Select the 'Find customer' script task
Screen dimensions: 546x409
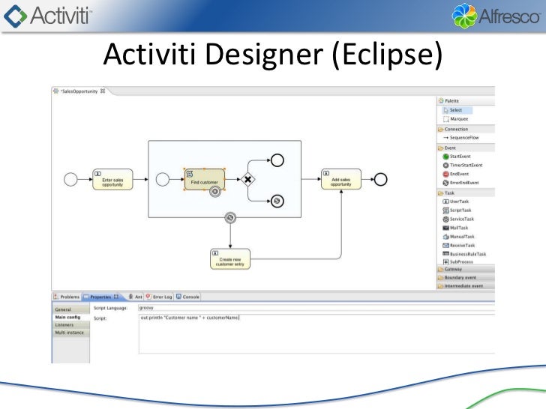[x=205, y=180]
